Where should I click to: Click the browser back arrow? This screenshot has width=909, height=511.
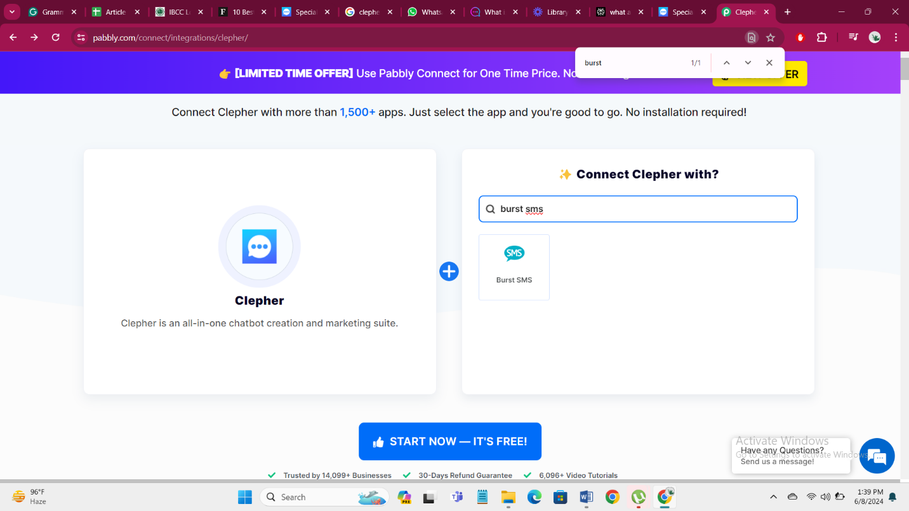(13, 37)
